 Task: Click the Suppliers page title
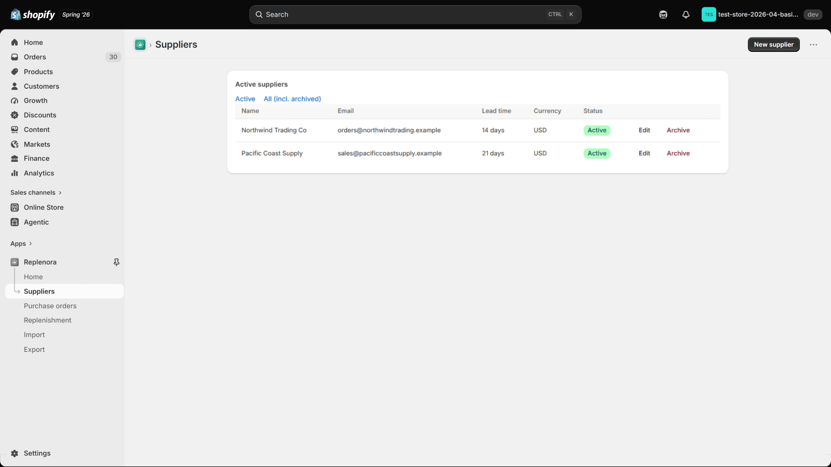click(x=176, y=45)
